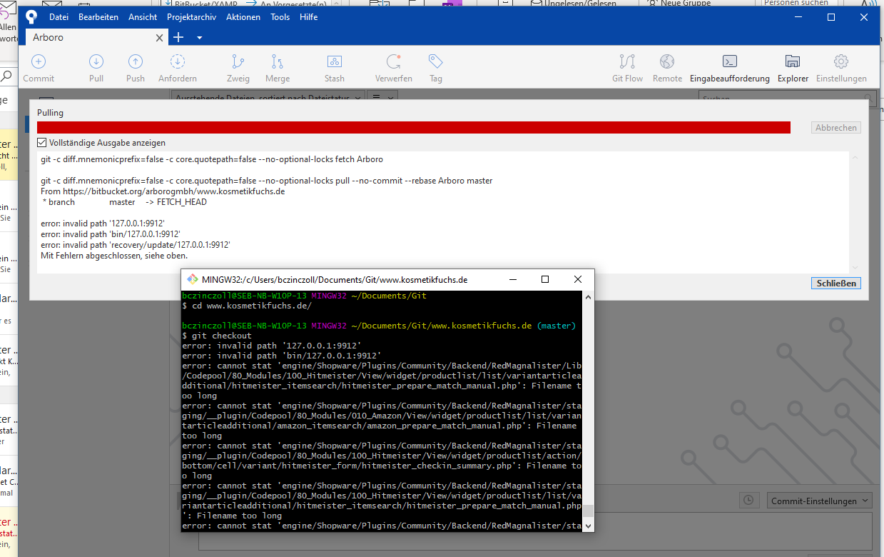
Task: Click the Anfordern fetch icon
Action: pos(178,62)
